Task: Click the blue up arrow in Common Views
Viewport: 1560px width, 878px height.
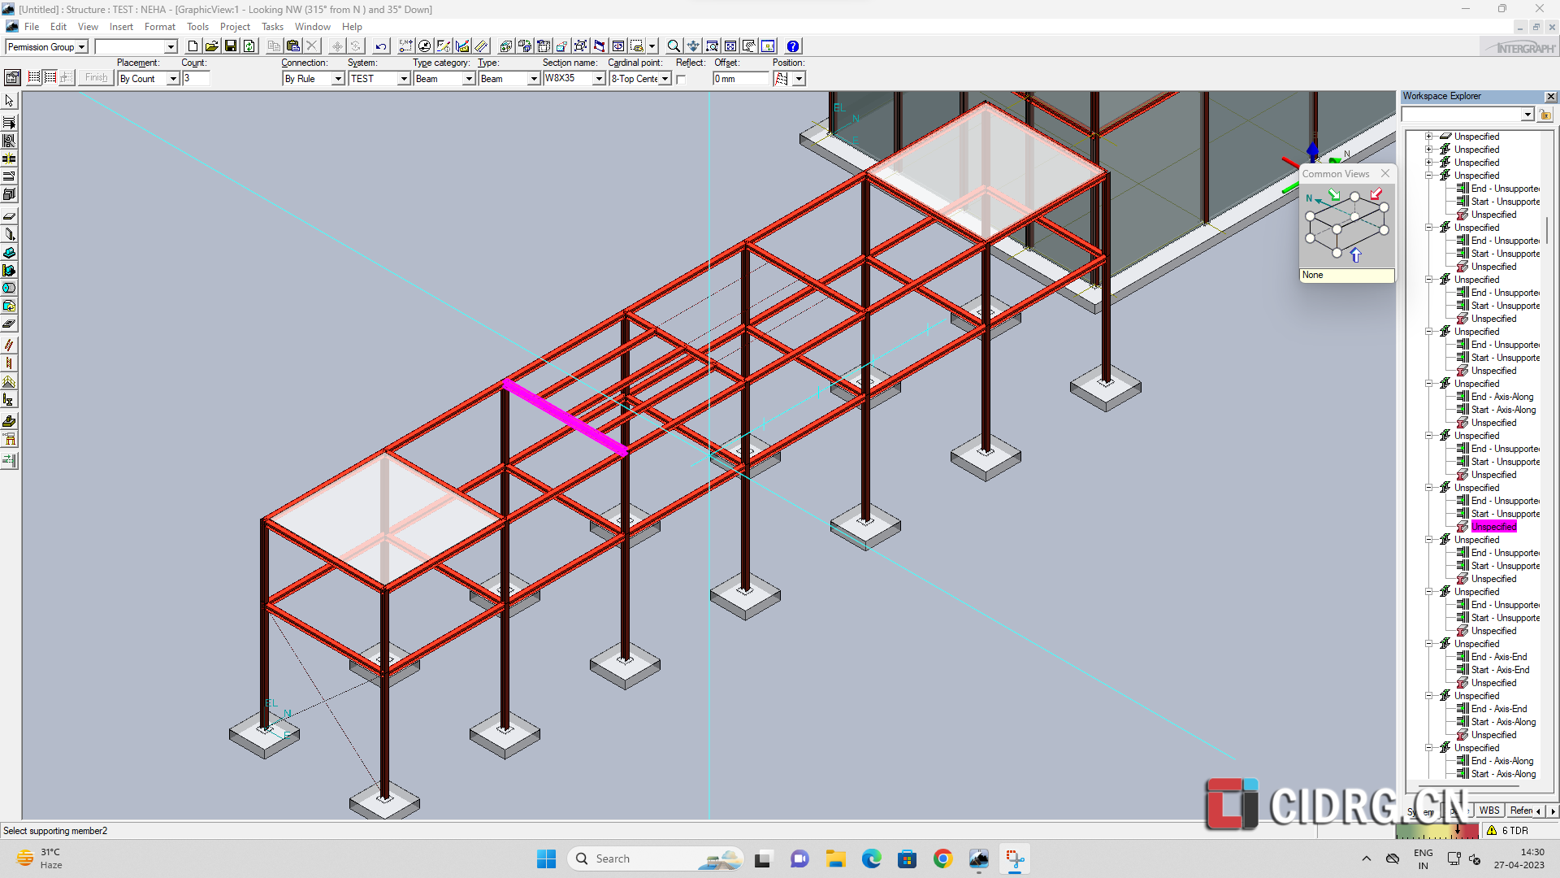Action: [1355, 255]
